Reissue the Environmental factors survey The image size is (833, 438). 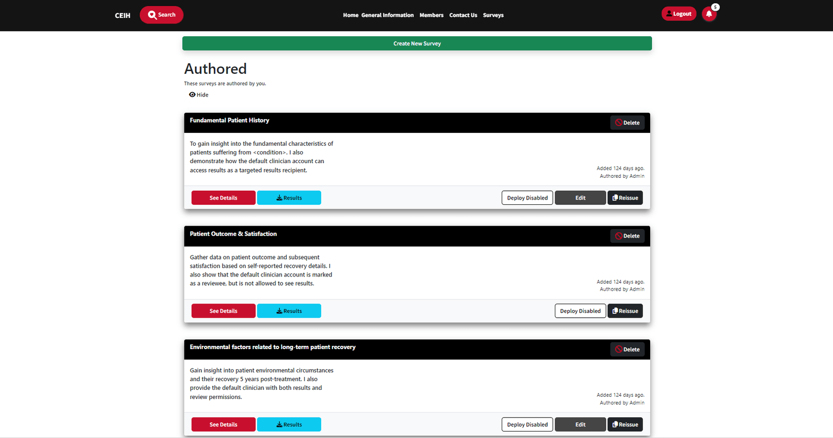tap(625, 424)
